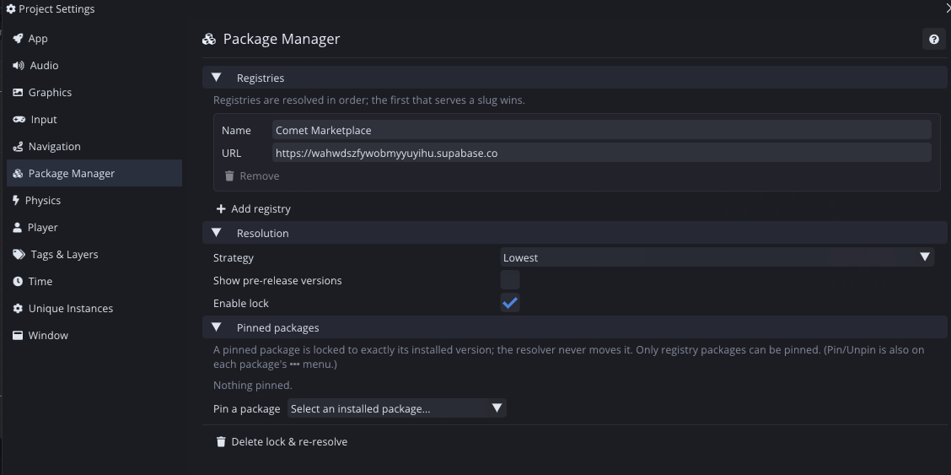Click the Pin a package label
The image size is (951, 475).
pos(247,409)
